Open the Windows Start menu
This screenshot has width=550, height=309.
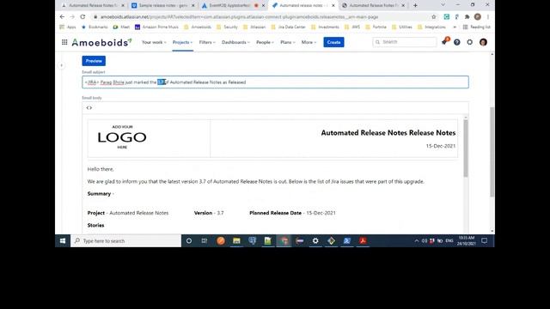pos(63,241)
